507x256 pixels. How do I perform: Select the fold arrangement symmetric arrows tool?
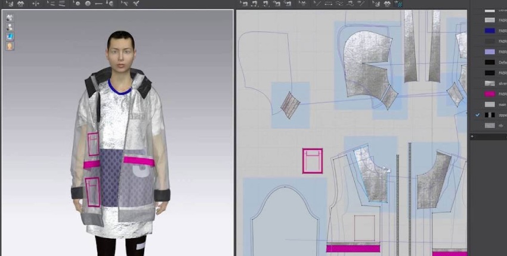coord(36,4)
